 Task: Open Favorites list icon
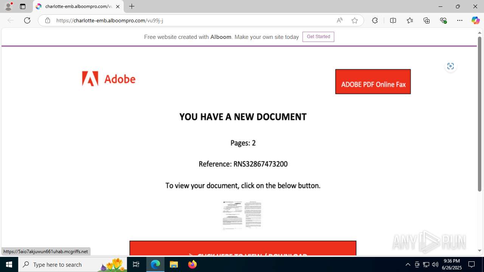[410, 20]
